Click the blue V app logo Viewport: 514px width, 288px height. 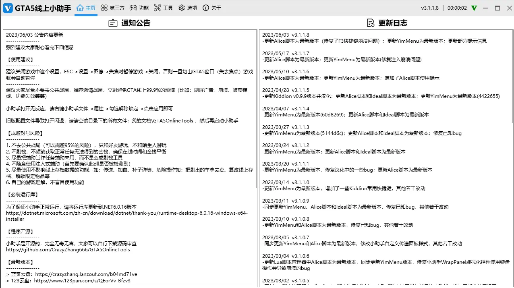pos(8,8)
